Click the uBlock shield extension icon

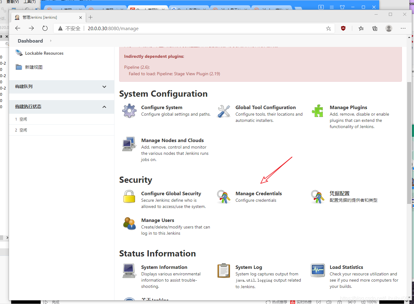click(343, 28)
